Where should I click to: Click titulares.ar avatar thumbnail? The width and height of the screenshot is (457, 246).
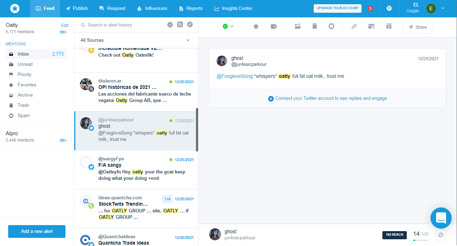point(86,84)
